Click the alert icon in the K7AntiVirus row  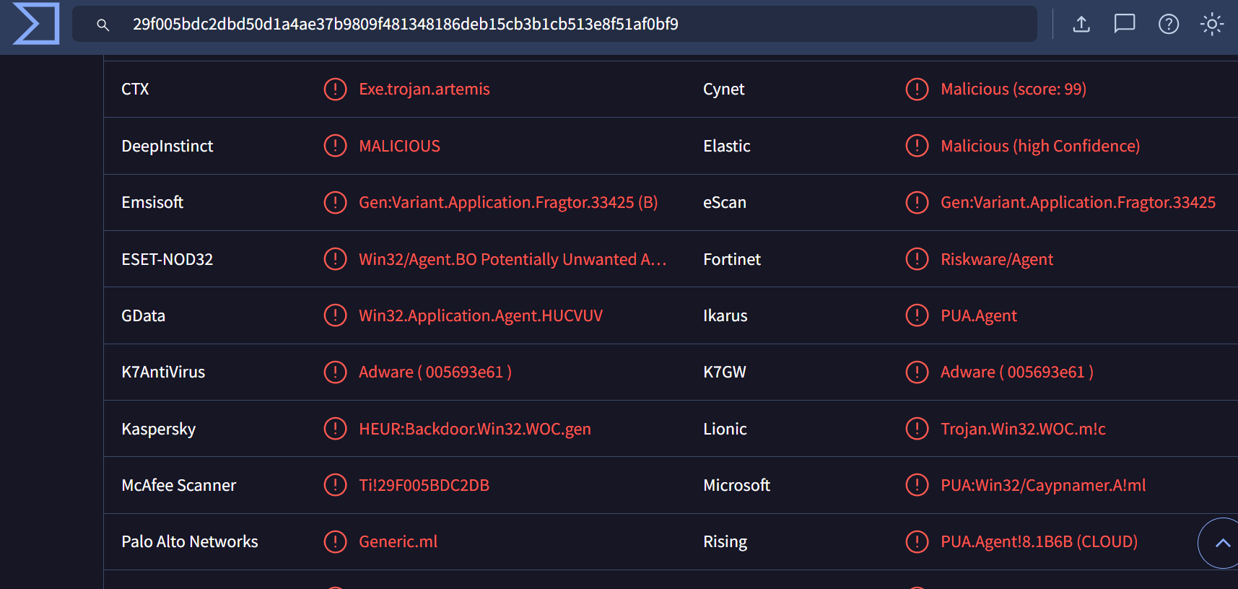pos(335,372)
